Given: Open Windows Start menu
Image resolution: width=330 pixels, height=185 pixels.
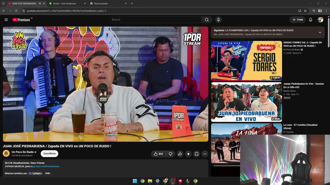Looking at the screenshot, I should coord(135,181).
